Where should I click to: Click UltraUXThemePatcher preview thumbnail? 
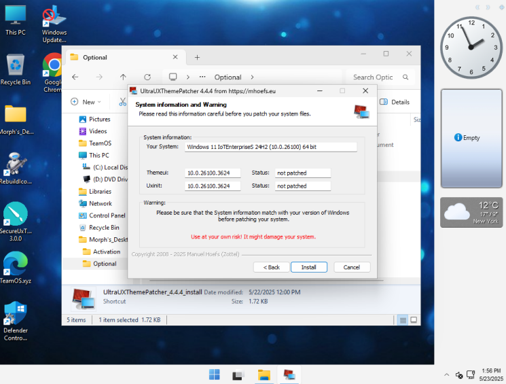click(84, 298)
